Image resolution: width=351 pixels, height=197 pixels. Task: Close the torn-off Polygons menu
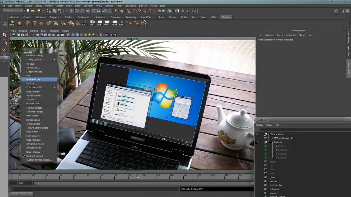pyautogui.click(x=56, y=51)
